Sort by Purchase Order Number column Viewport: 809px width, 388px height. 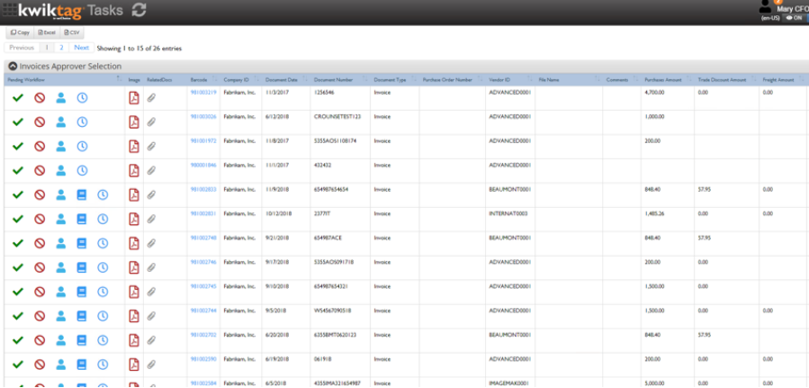(x=452, y=80)
